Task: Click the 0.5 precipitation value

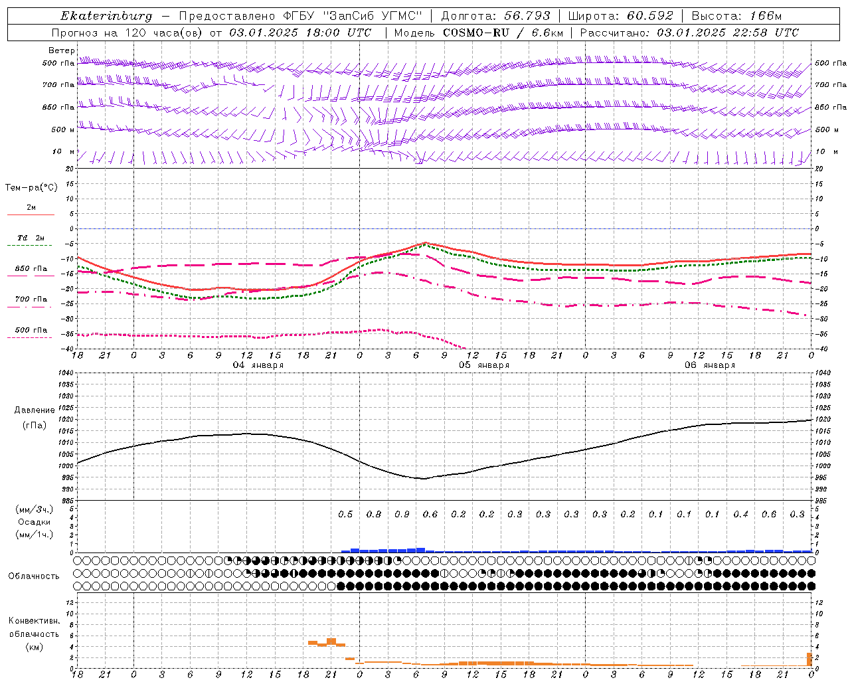Action: tap(345, 515)
